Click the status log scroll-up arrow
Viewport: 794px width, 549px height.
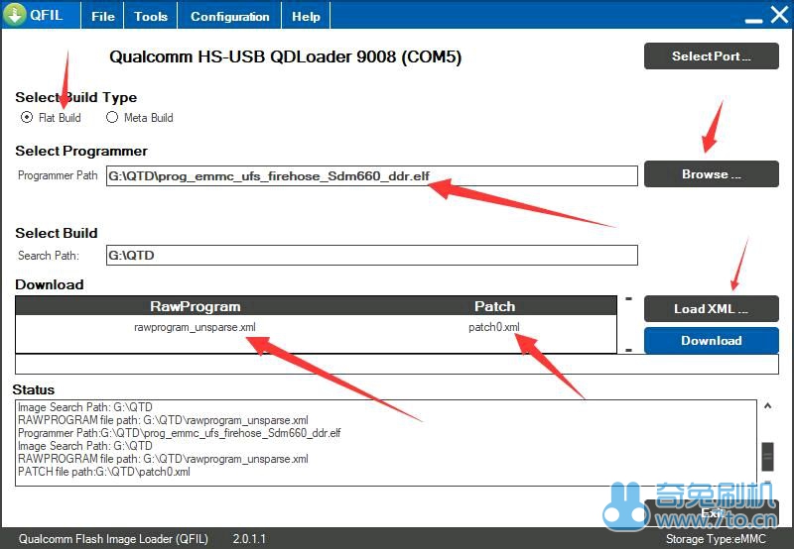point(767,405)
